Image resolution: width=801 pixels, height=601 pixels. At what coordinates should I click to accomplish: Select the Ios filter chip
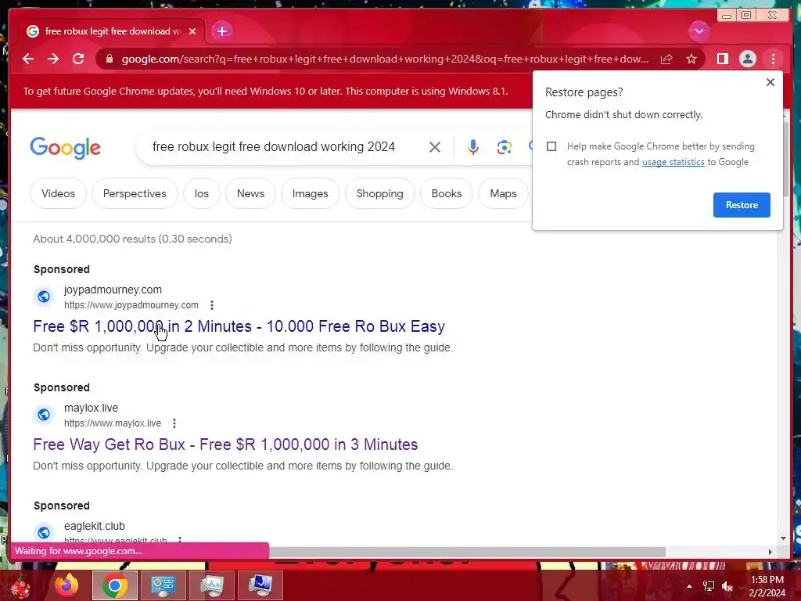[x=202, y=194]
